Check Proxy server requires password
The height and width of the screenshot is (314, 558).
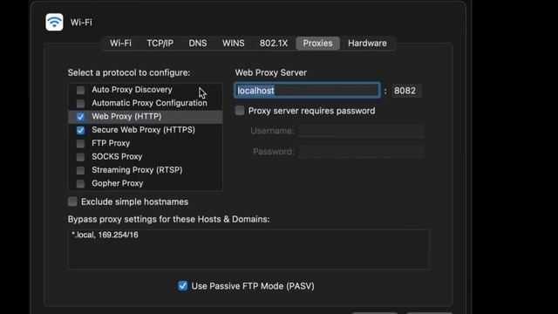click(240, 111)
